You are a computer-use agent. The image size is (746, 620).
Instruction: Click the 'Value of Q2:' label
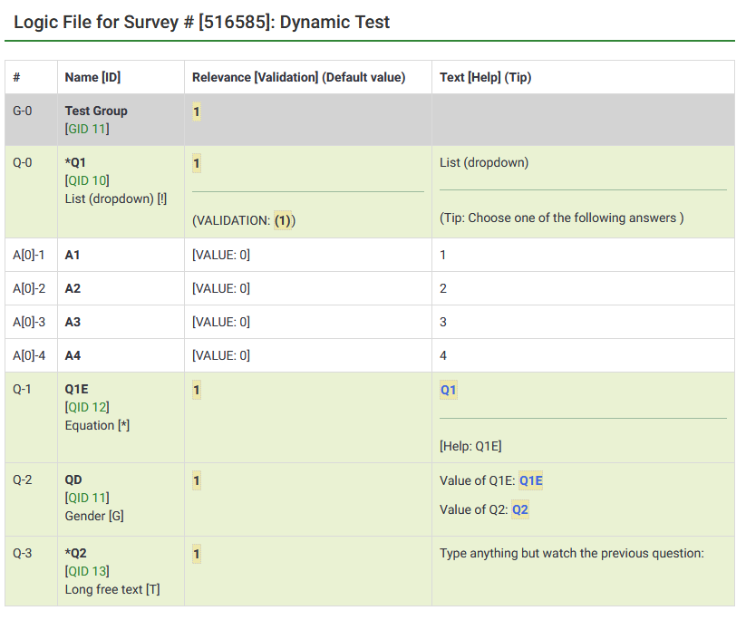pyautogui.click(x=474, y=509)
